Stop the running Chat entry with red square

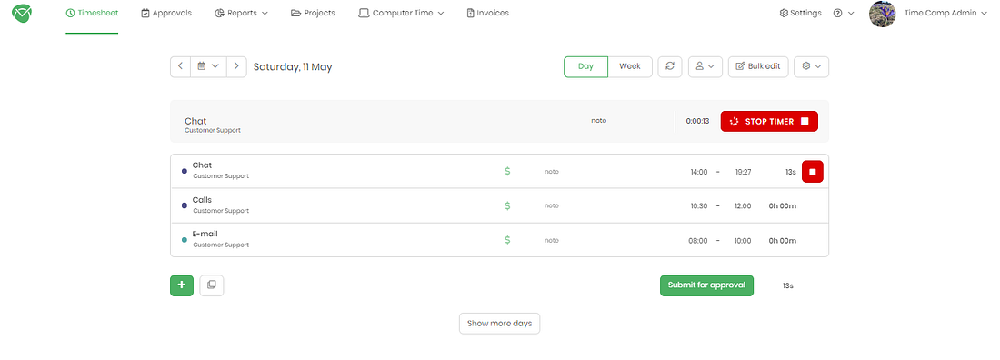[x=813, y=172]
